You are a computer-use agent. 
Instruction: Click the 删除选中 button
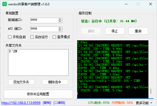(55, 82)
